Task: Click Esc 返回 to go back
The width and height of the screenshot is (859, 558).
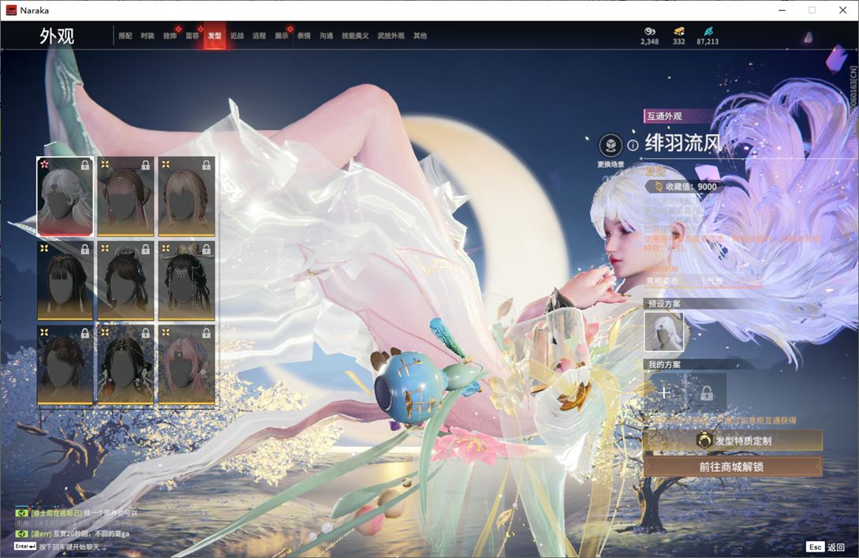Action: click(x=826, y=547)
